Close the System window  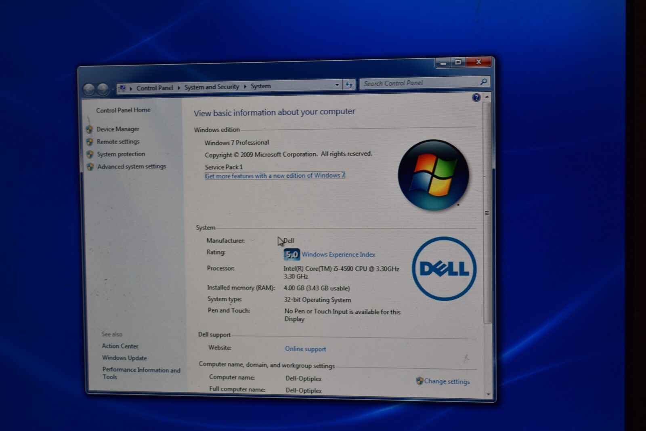[x=478, y=61]
